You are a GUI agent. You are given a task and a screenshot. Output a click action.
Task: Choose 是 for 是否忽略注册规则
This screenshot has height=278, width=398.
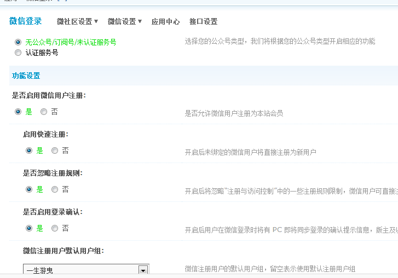pos(29,189)
